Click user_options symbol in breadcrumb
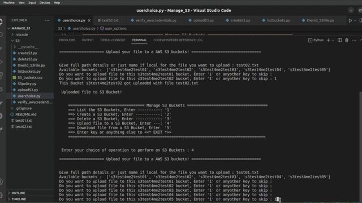 (x=115, y=29)
